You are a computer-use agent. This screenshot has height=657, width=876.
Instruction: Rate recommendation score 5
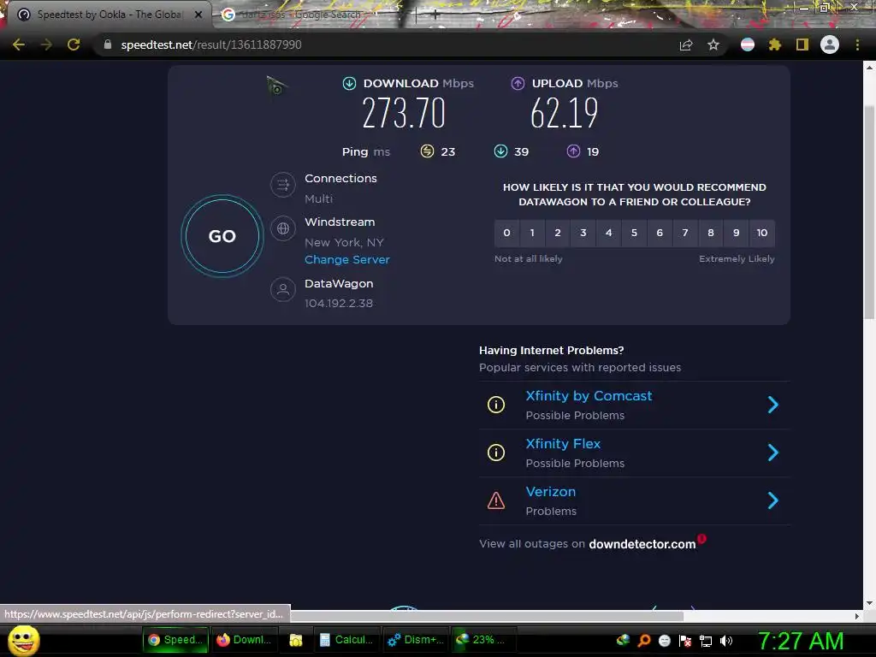tap(634, 233)
